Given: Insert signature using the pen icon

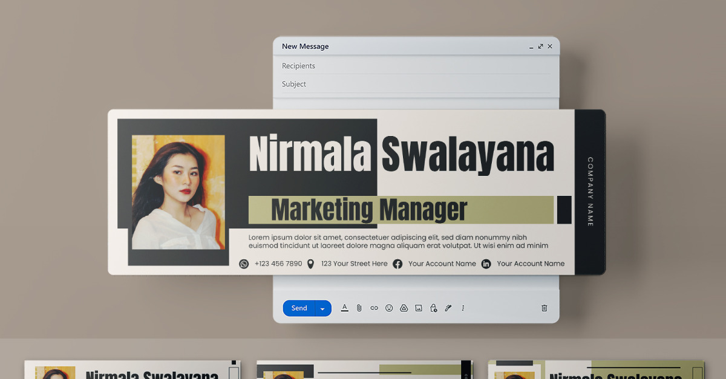Looking at the screenshot, I should [x=448, y=308].
